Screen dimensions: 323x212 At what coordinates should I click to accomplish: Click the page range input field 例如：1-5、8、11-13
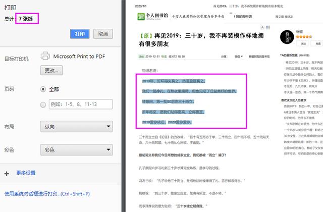click(x=81, y=104)
